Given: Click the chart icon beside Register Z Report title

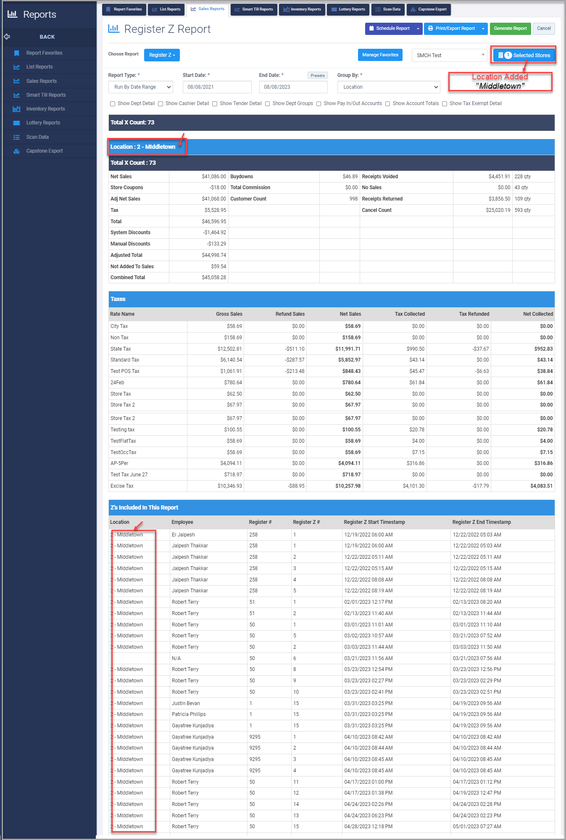Looking at the screenshot, I should pyautogui.click(x=113, y=29).
